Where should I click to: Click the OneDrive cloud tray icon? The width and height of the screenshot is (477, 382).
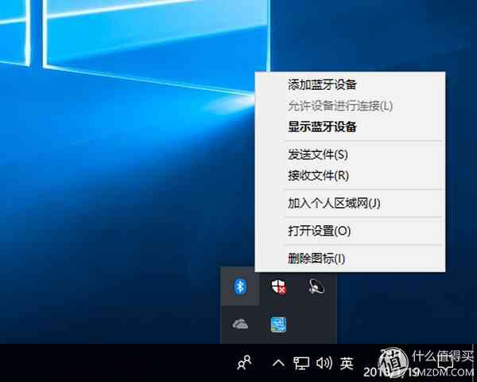tap(239, 324)
